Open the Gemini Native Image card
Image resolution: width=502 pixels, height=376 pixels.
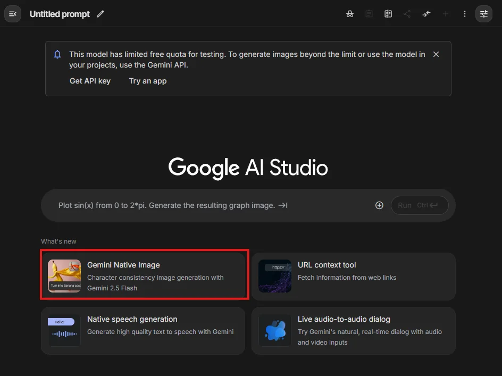(x=143, y=276)
